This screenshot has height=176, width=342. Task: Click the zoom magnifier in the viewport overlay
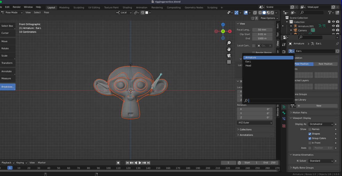click(x=229, y=43)
